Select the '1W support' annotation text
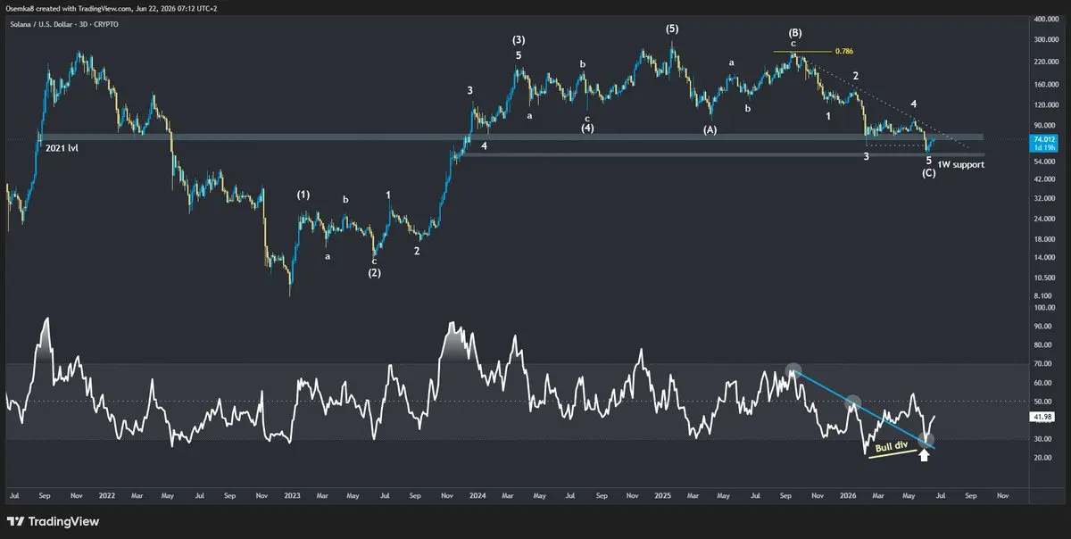Screen dimensions: 1071x539 [x=961, y=165]
